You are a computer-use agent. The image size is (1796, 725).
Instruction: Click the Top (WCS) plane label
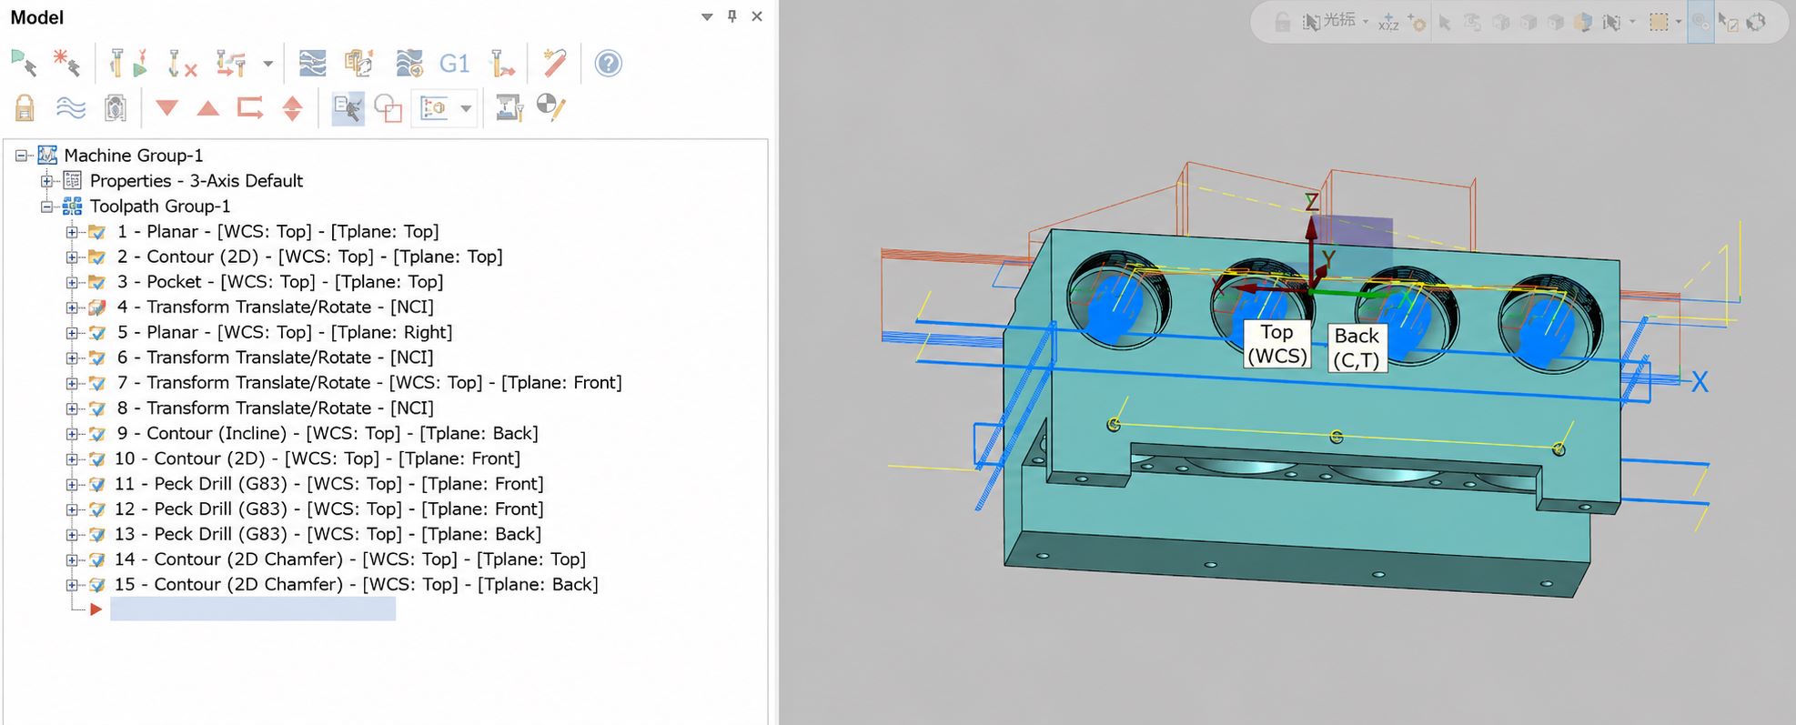pyautogui.click(x=1276, y=344)
